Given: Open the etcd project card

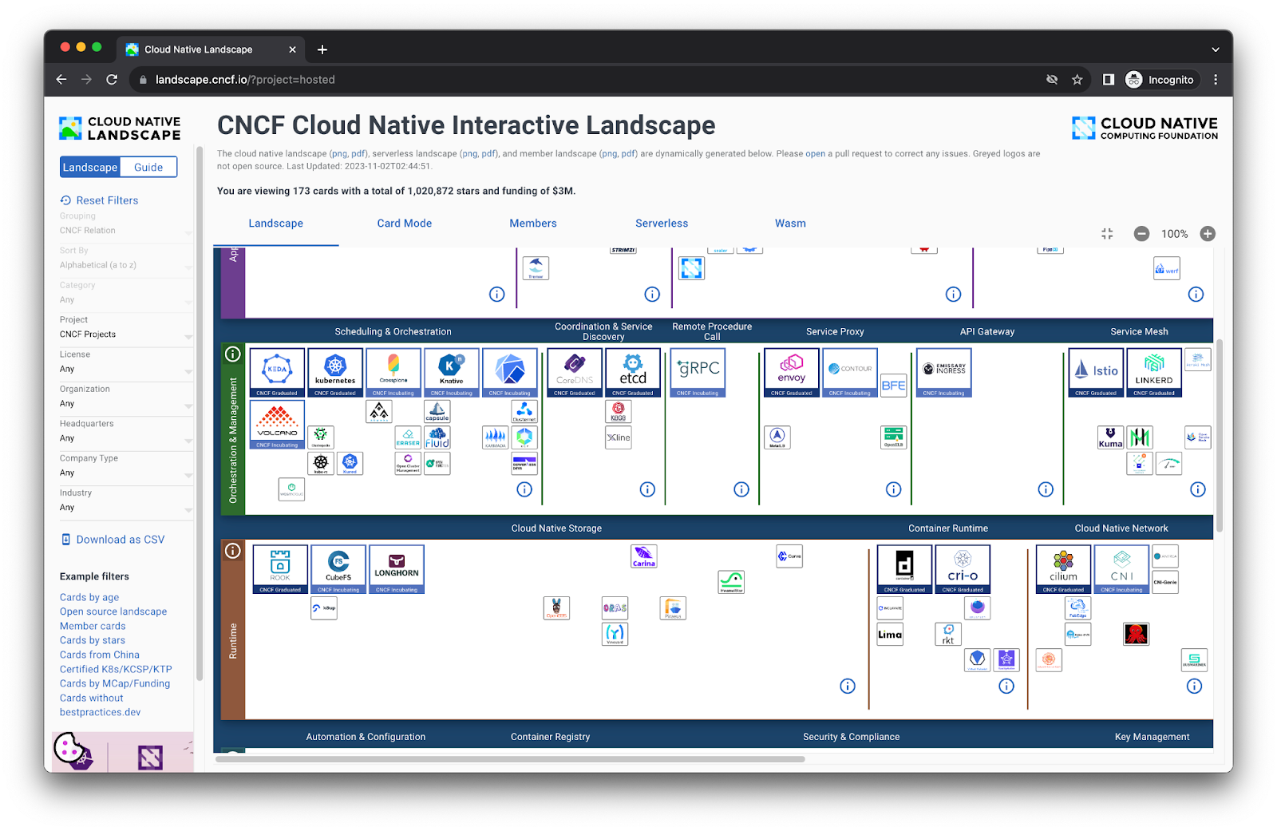Looking at the screenshot, I should pos(633,372).
